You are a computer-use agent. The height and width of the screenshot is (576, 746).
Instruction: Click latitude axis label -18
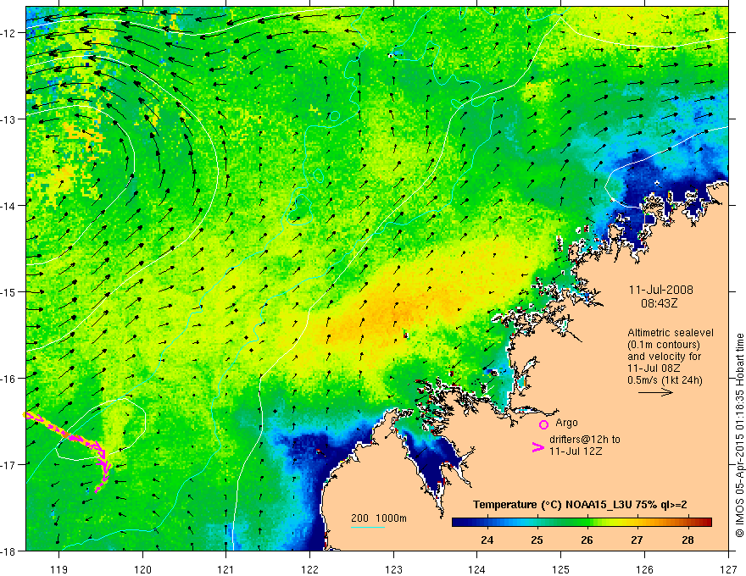tap(8, 551)
